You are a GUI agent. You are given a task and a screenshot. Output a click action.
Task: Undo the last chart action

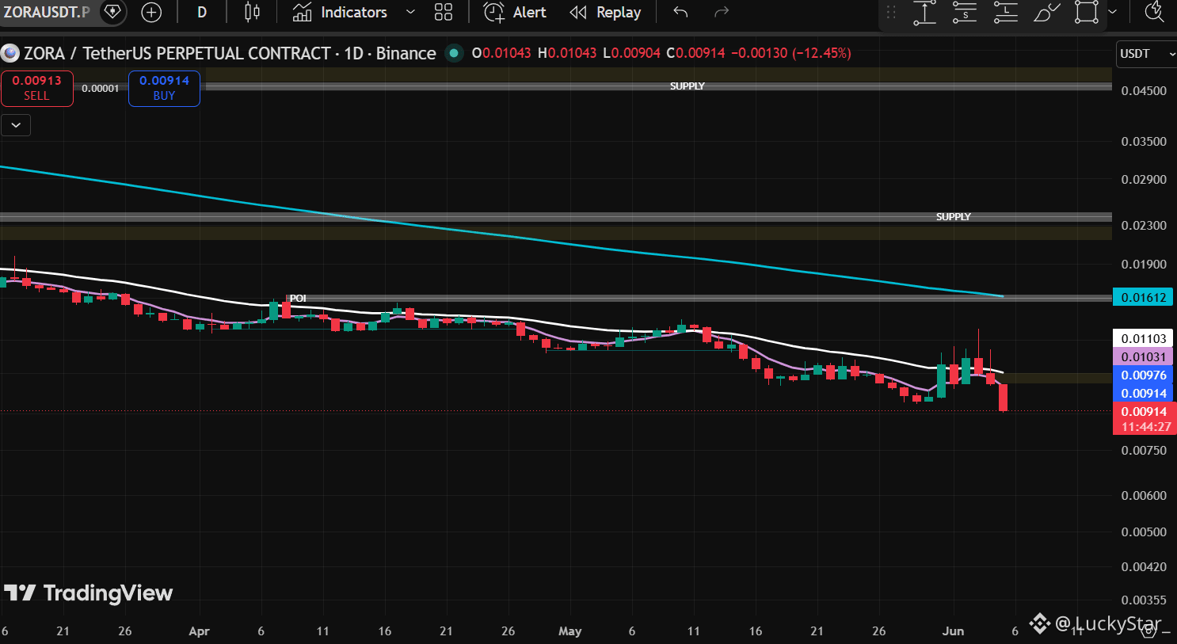[x=680, y=12]
